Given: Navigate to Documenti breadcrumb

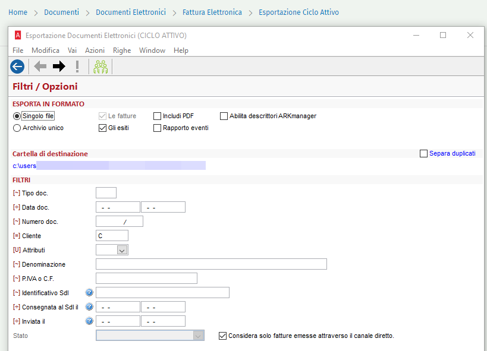Looking at the screenshot, I should pos(61,12).
